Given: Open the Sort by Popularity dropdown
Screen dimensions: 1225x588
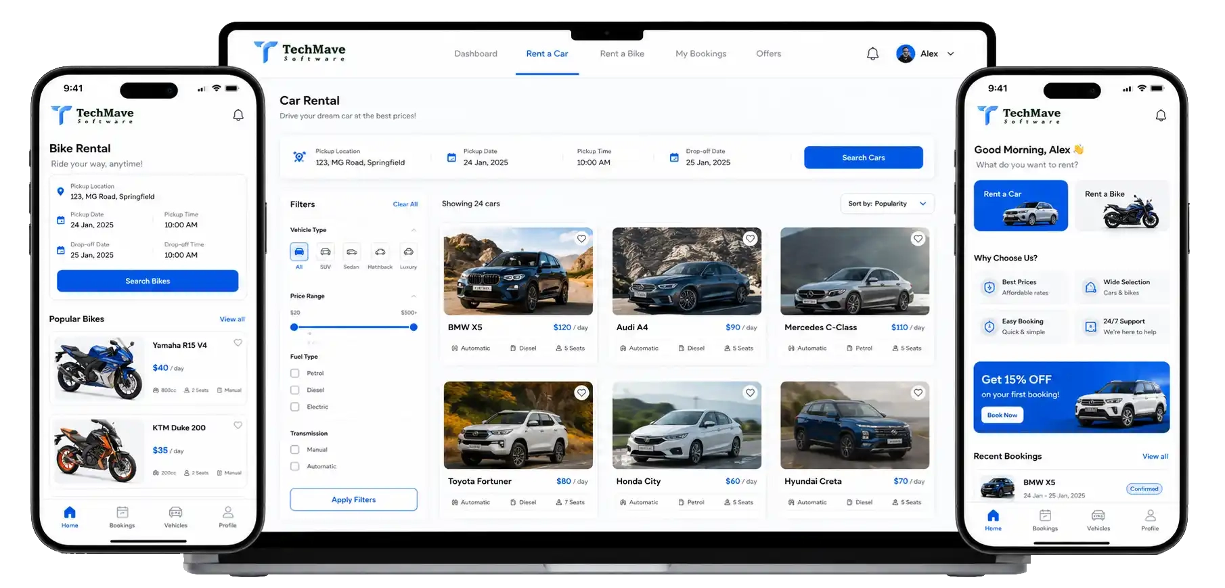Looking at the screenshot, I should pos(887,204).
